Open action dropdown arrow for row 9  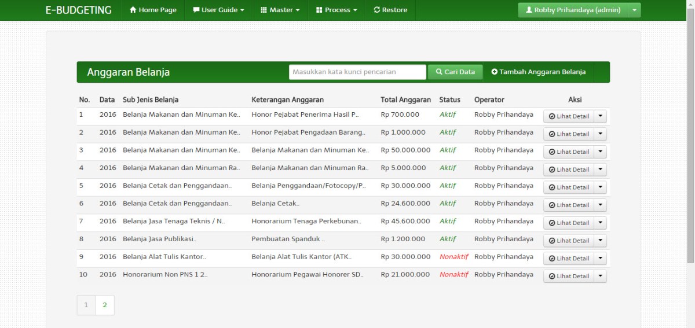600,258
